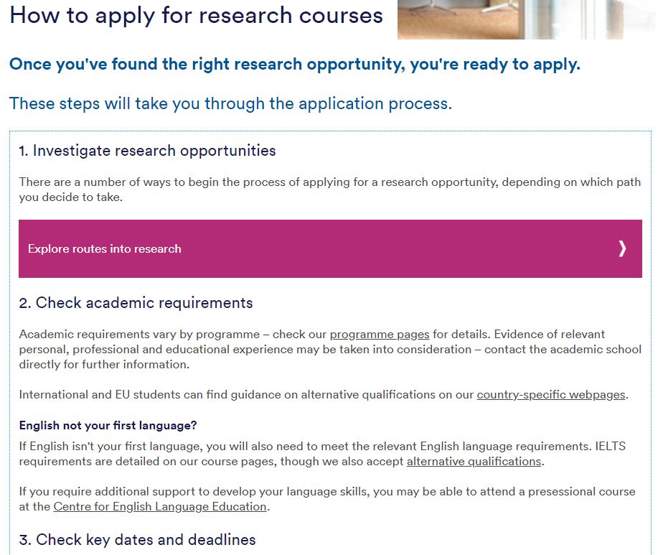Screen dimensions: 658x555
Task: Click the Once you've found the right research intro
Action: click(x=295, y=64)
